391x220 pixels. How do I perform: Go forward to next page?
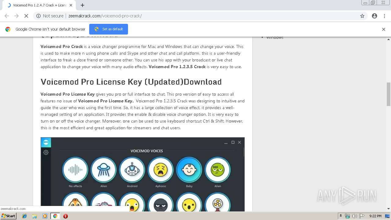pyautogui.click(x=16, y=16)
